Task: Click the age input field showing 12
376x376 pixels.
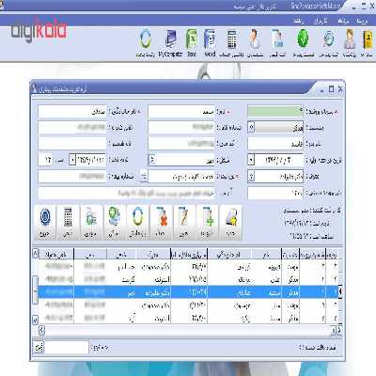Action: pyautogui.click(x=45, y=160)
